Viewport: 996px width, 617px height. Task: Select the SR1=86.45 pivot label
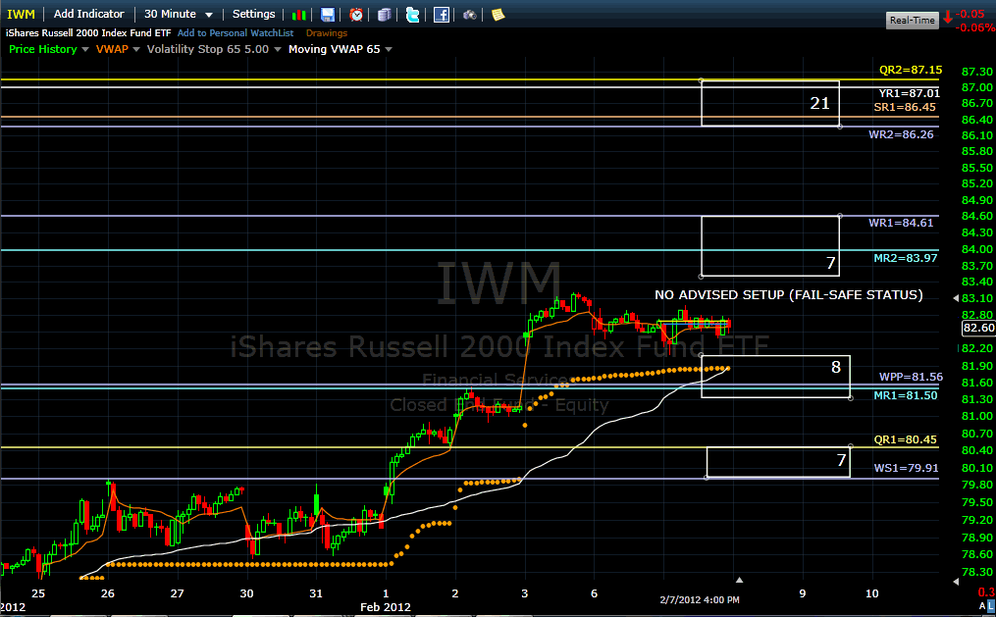click(905, 107)
